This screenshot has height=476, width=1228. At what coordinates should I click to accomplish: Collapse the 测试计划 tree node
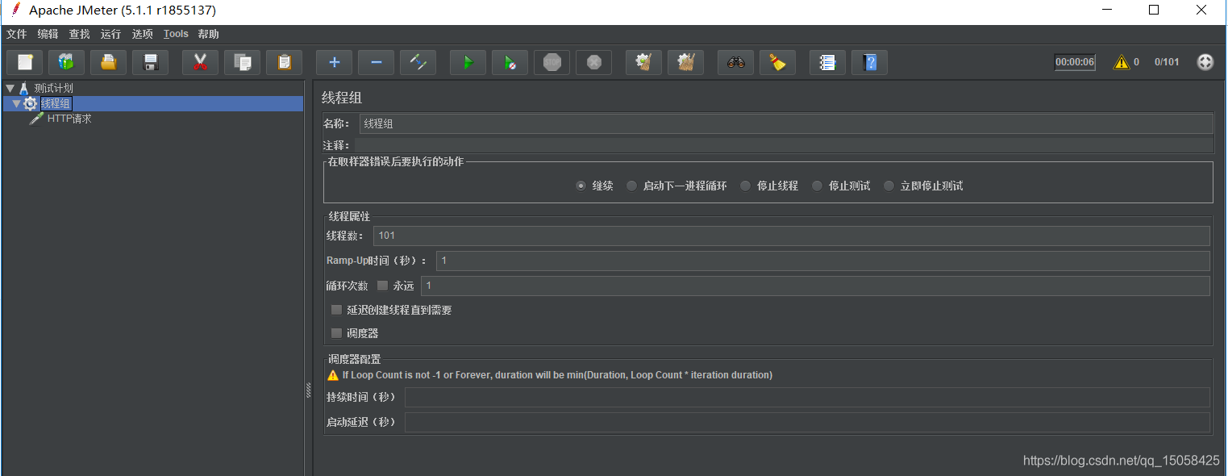coord(10,88)
